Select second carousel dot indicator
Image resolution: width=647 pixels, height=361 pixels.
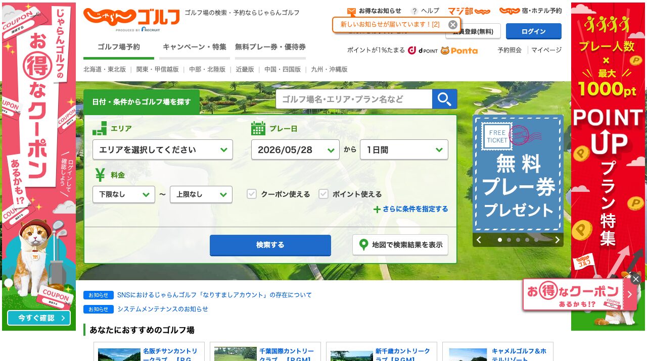pyautogui.click(x=509, y=240)
